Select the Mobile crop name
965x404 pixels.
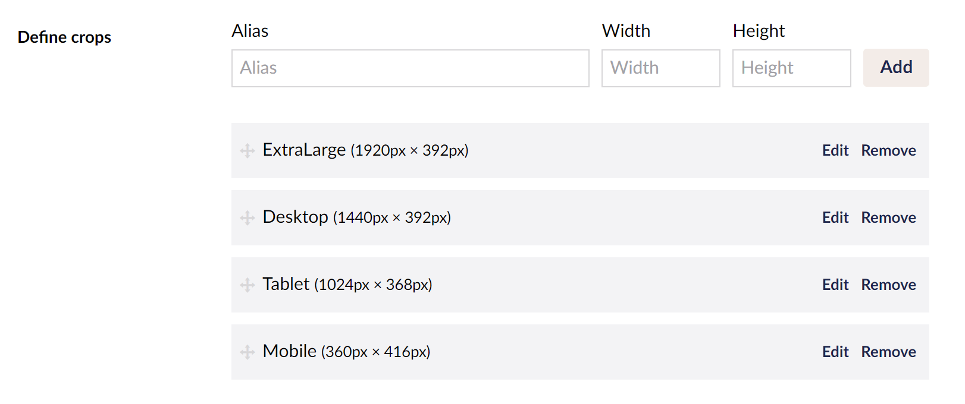point(290,352)
